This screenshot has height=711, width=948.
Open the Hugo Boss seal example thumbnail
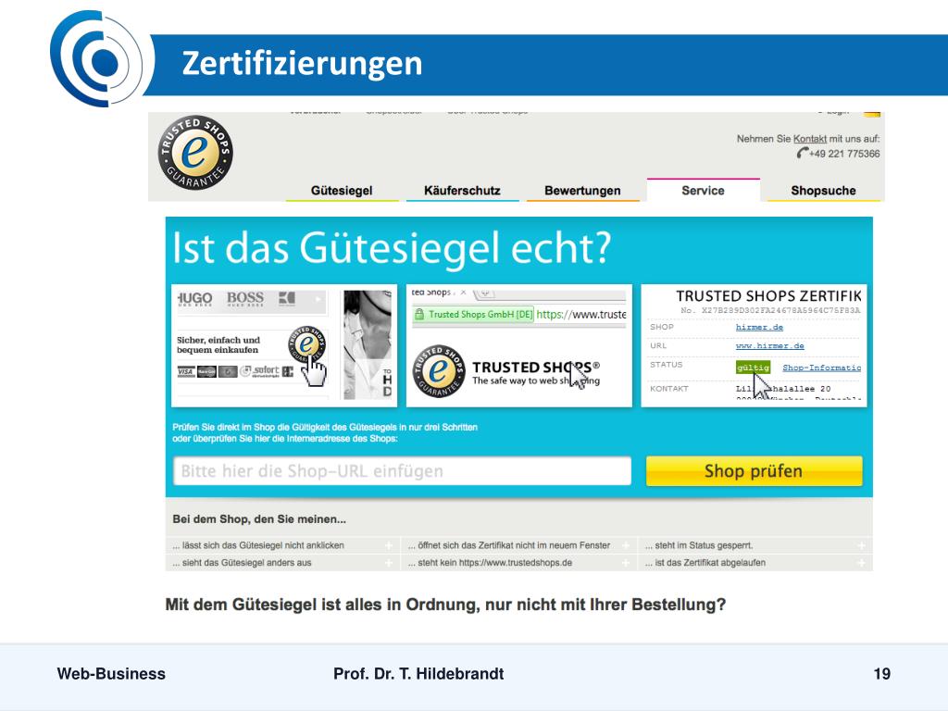284,346
